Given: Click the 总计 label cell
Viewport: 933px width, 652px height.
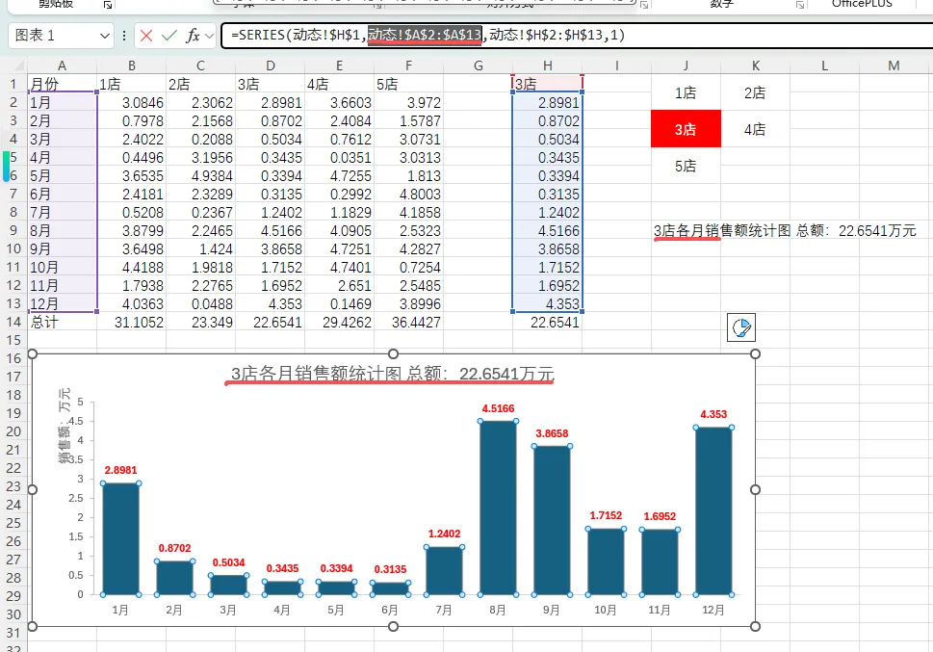Looking at the screenshot, I should [62, 322].
